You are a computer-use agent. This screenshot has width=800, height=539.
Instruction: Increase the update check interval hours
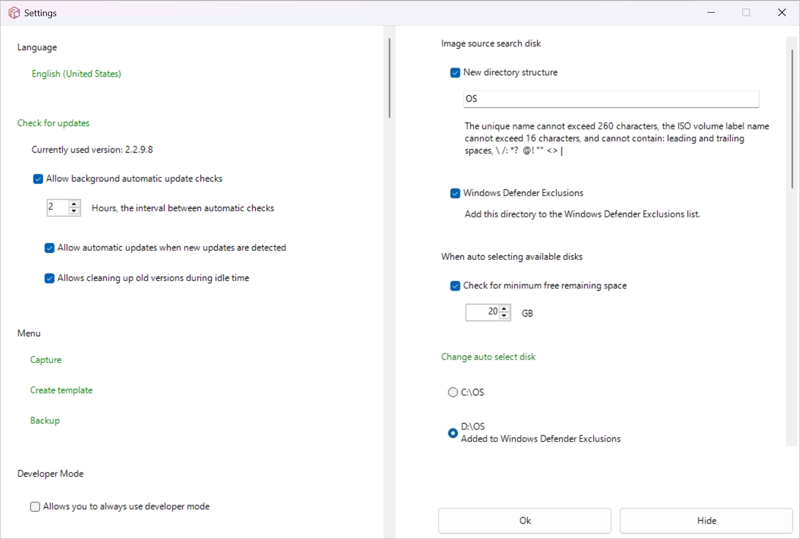tap(74, 204)
